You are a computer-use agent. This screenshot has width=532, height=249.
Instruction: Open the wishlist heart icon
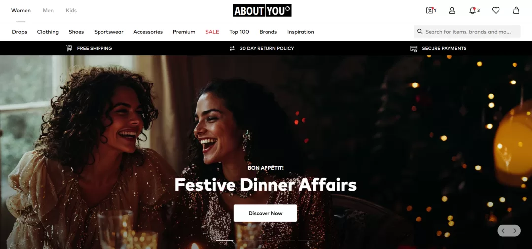(x=496, y=10)
